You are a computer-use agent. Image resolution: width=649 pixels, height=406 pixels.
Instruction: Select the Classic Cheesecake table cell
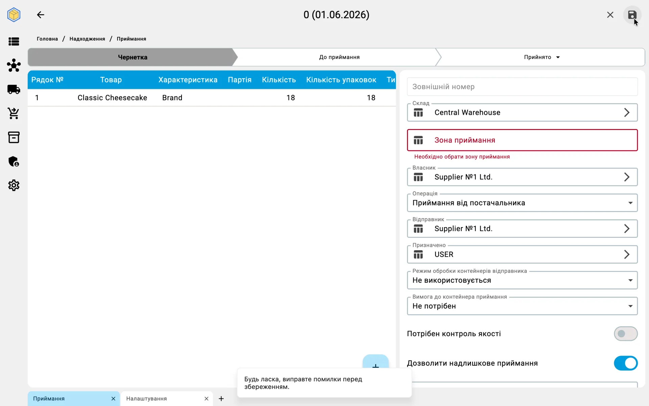(112, 98)
